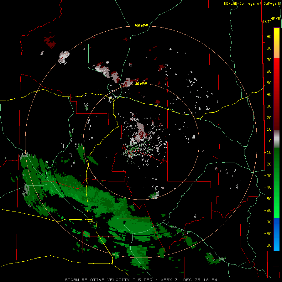The height and width of the screenshot is (282, 282).
Task: Select the "-60" velocity scale value
Action: coord(268,211)
